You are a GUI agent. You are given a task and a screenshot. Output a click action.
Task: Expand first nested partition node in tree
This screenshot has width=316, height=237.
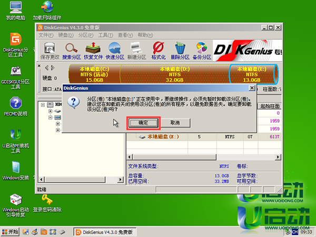(x=58, y=124)
